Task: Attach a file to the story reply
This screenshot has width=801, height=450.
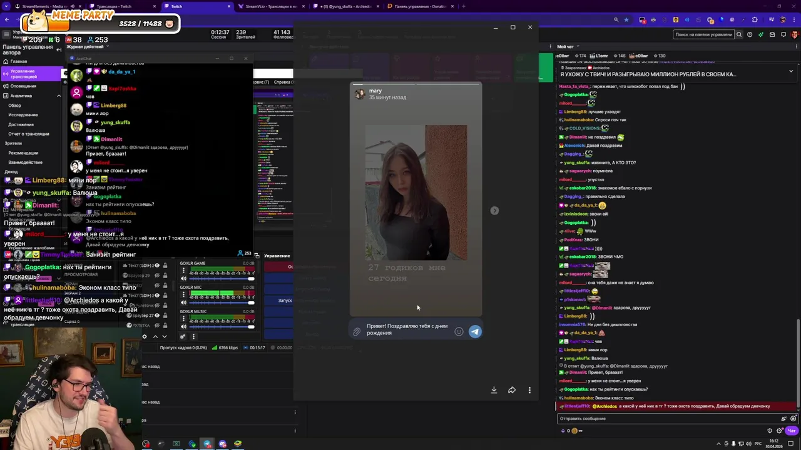Action: pos(357,332)
